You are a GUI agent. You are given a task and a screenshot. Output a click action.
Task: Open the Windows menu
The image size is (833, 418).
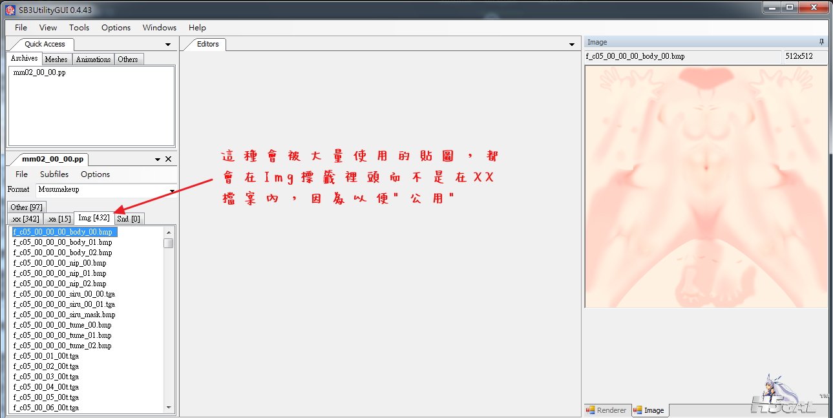click(160, 28)
